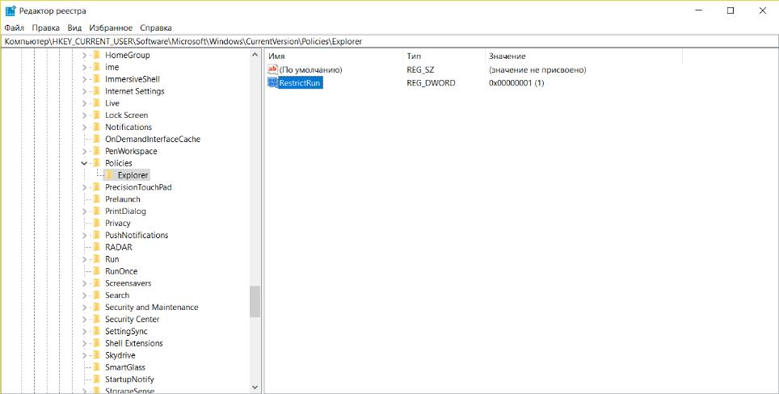Click the Live folder icon
This screenshot has width=779, height=394.
96,103
